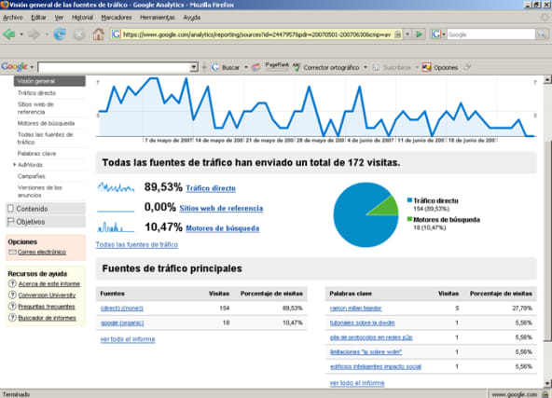The width and height of the screenshot is (552, 398).
Task: Click the colorful bookmark icon after Buscar
Action: pyautogui.click(x=256, y=67)
